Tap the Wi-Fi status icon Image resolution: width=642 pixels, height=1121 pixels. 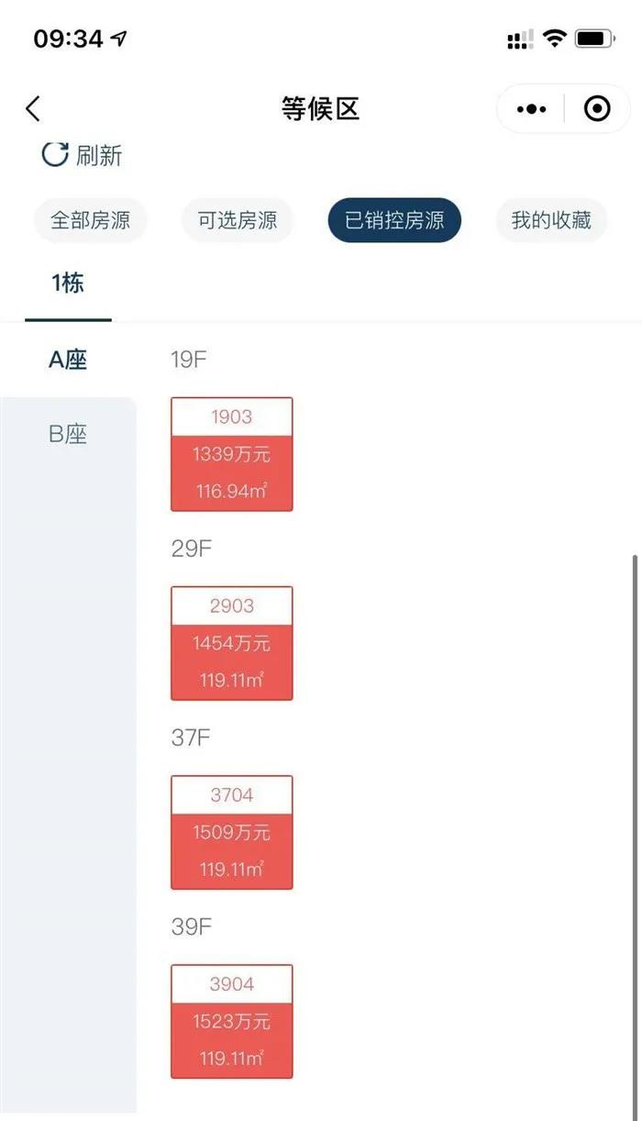tap(554, 39)
